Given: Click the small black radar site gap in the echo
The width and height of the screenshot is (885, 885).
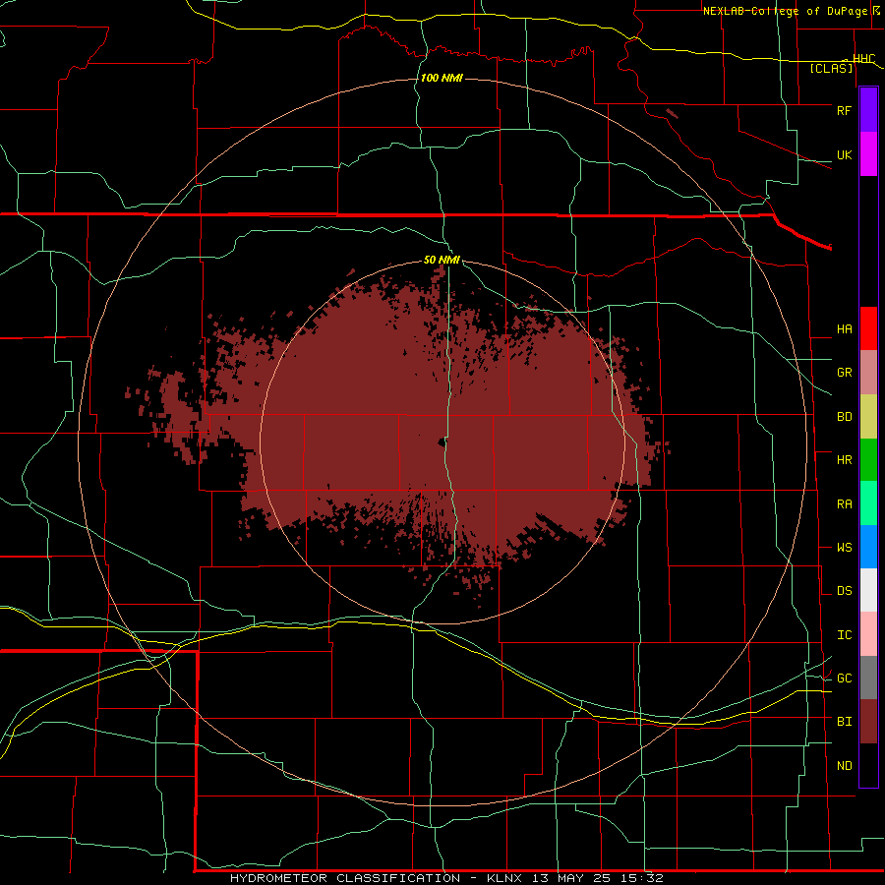Looking at the screenshot, I should pos(442,442).
